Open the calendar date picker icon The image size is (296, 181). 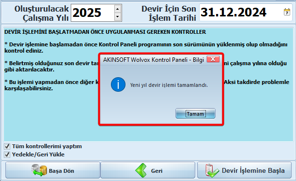point(287,12)
